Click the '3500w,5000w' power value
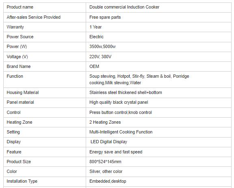Screen dimensions: 234x188 pos(102,46)
